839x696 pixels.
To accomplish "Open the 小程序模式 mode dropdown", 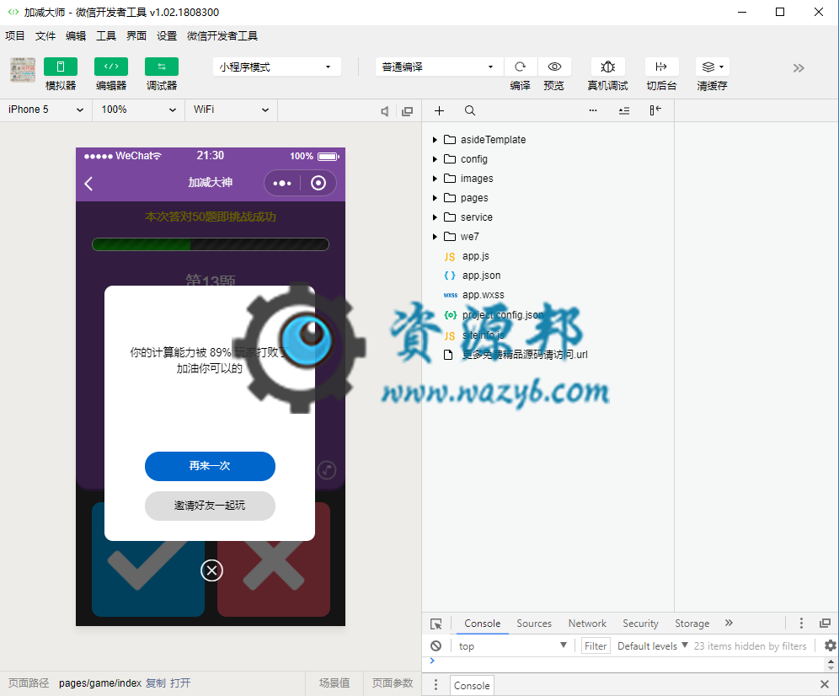I will (276, 67).
